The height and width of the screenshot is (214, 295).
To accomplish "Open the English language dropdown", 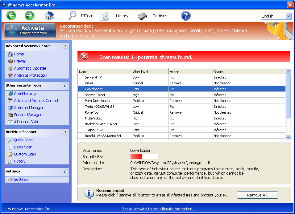I will [x=276, y=16].
